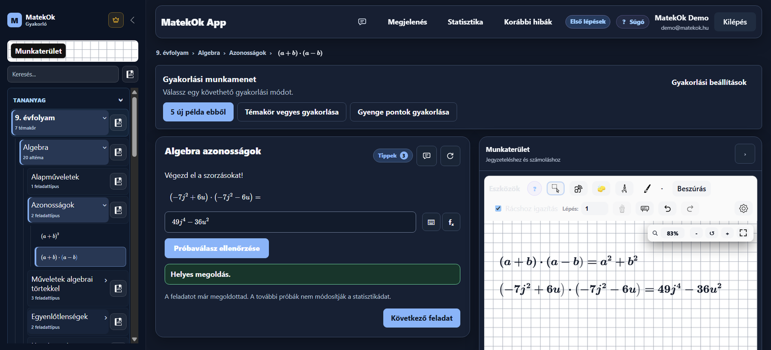Open the feedback comment icon beside Tippek

point(426,156)
